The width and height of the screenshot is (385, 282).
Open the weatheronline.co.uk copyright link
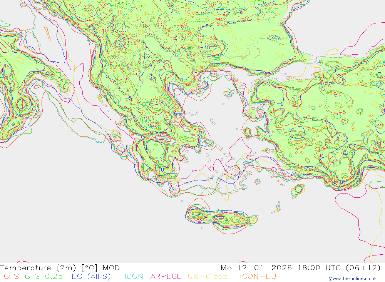pos(353,279)
